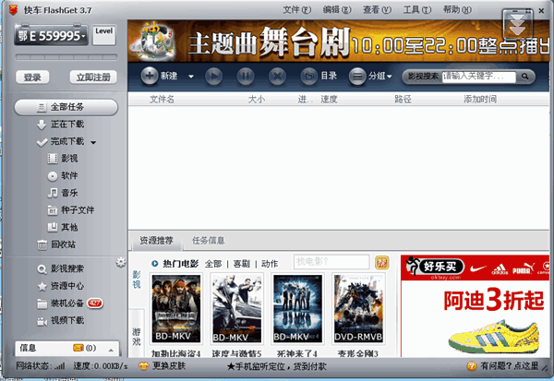Screen dimensions: 554x381
Task: Click the 全部任务 button
Action: (x=66, y=107)
